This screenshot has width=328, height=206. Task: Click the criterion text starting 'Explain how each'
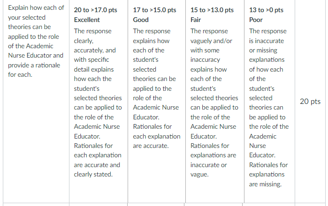pyautogui.click(x=36, y=41)
